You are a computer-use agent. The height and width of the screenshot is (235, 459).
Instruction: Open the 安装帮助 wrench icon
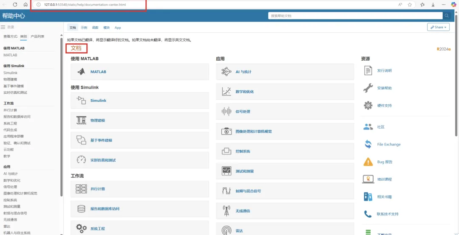pos(368,88)
